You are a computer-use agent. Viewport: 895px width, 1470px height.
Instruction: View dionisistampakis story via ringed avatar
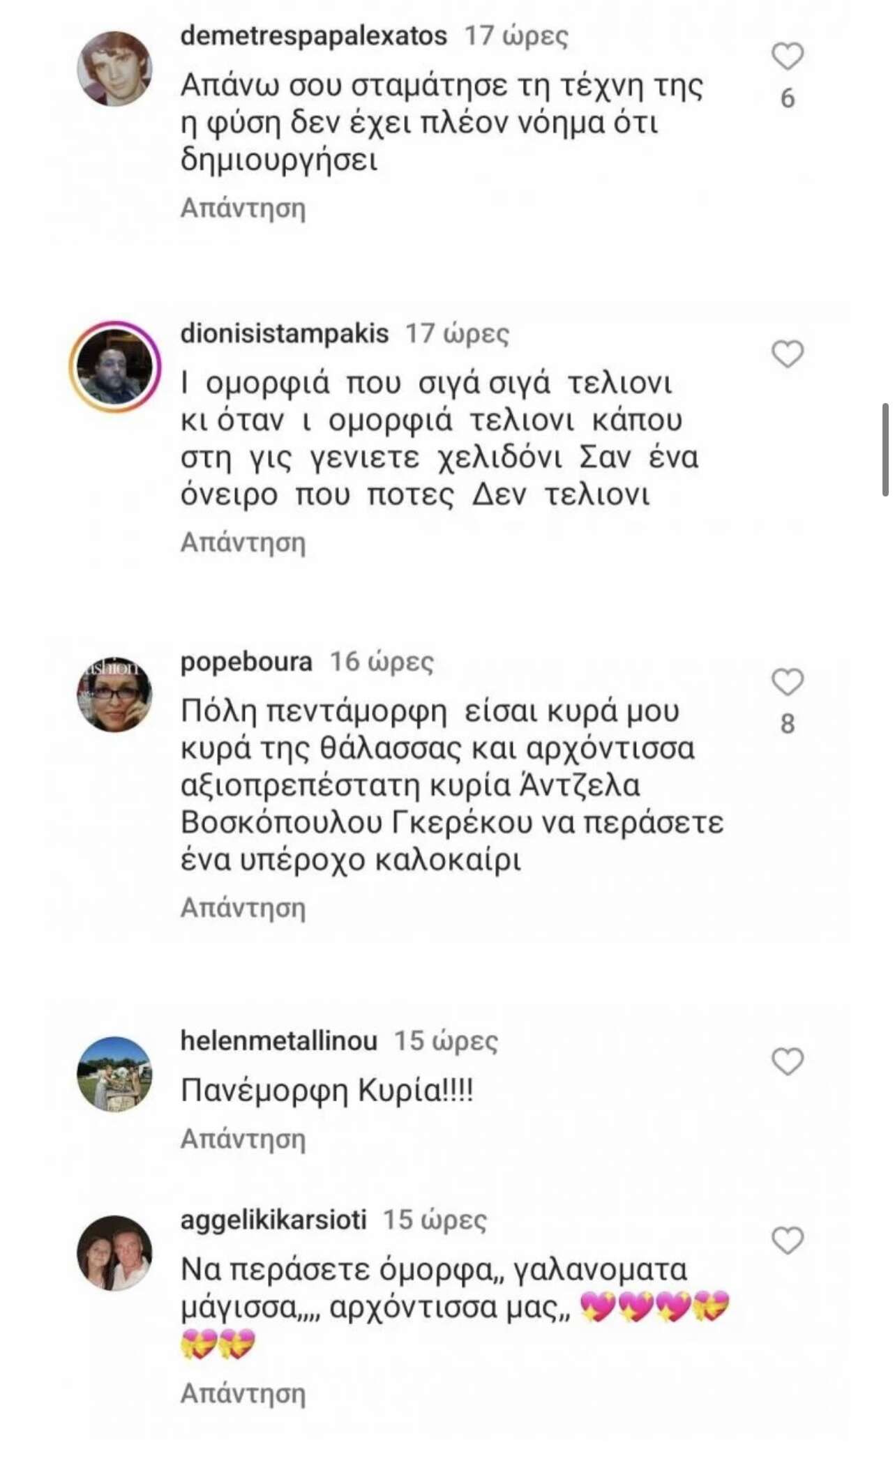pos(114,367)
